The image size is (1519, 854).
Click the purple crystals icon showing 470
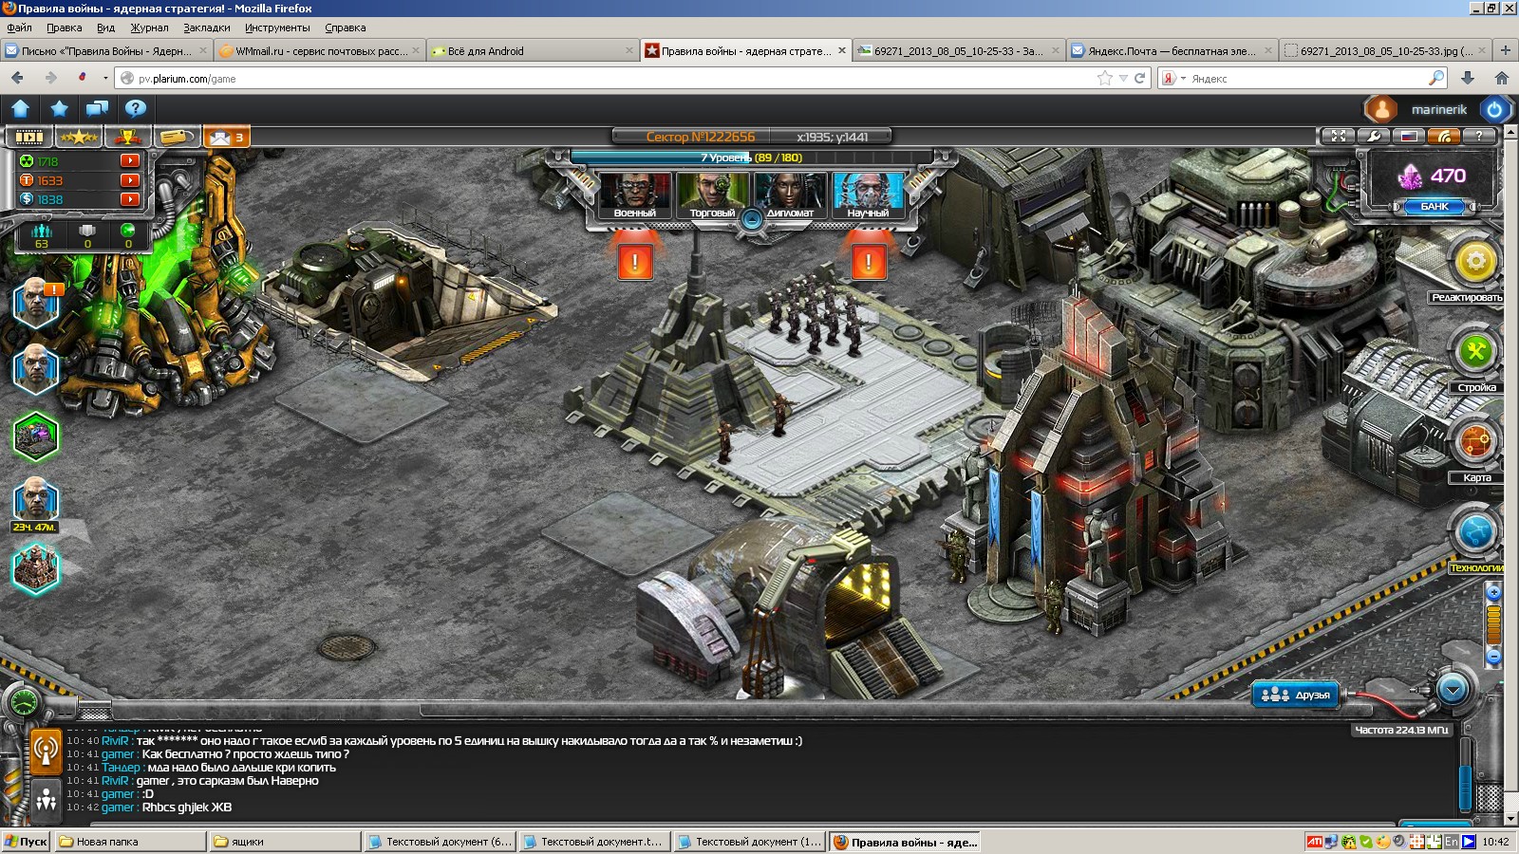[x=1411, y=176]
